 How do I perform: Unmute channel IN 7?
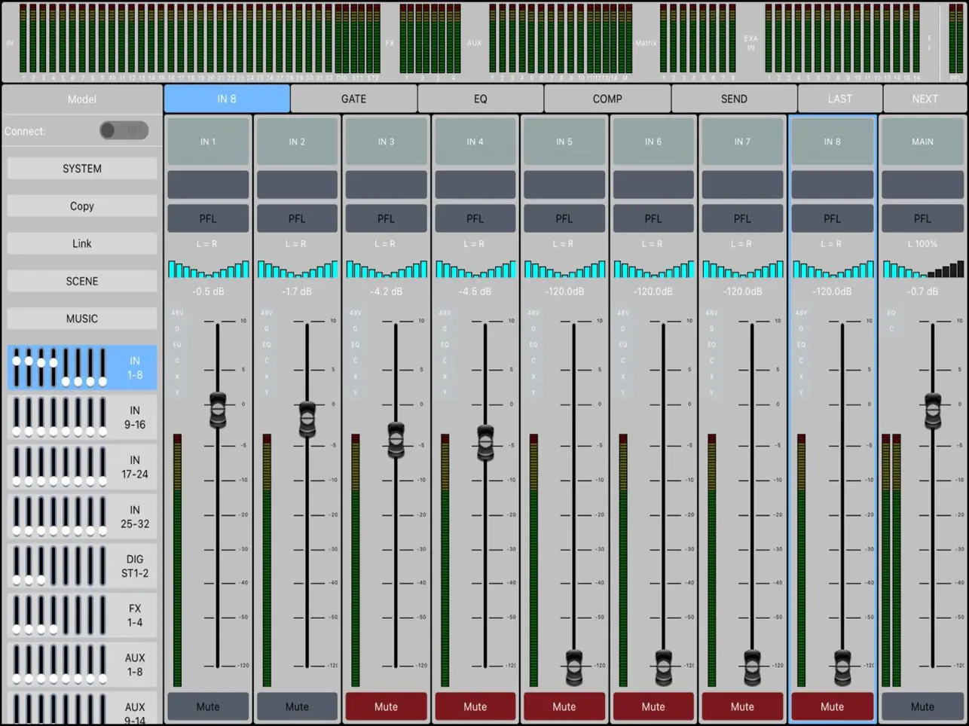coord(742,706)
